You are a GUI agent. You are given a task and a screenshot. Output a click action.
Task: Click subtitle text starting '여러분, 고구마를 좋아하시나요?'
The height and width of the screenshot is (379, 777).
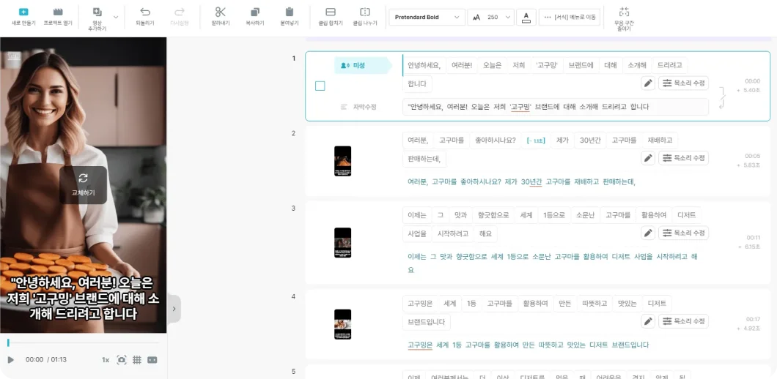[521, 182]
